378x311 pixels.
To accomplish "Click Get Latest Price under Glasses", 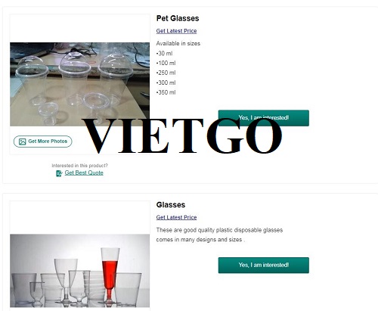I will tap(176, 217).
